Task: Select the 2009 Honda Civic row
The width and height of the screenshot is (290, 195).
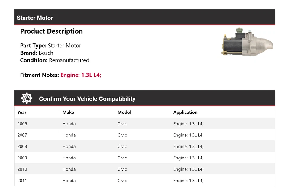Action: pyautogui.click(x=121, y=158)
